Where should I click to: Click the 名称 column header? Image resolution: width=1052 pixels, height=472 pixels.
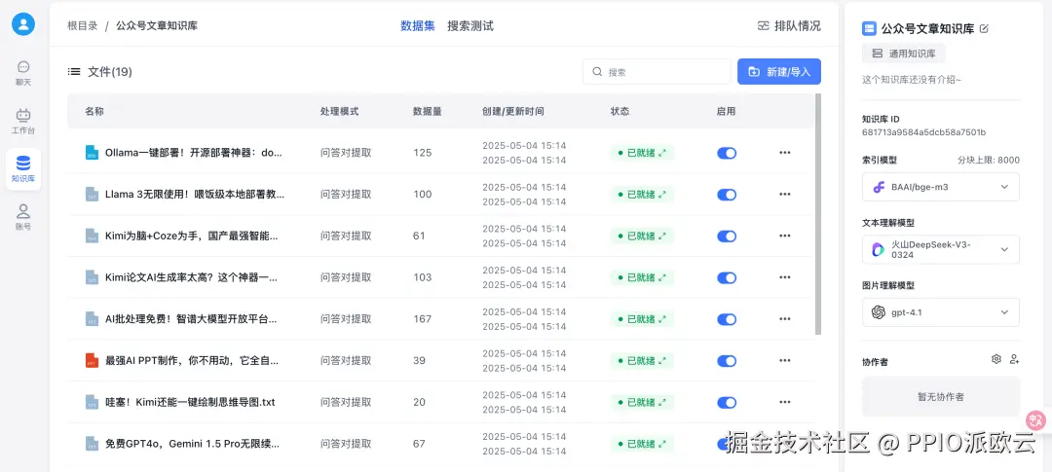point(94,111)
